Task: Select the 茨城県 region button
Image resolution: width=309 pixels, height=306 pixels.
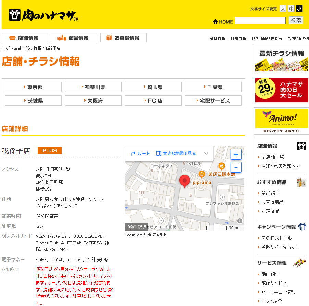Action: [33, 101]
